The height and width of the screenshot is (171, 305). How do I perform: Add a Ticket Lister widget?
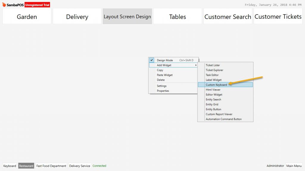tap(225, 65)
